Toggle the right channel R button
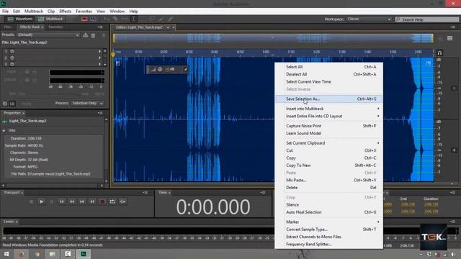 pos(454,150)
